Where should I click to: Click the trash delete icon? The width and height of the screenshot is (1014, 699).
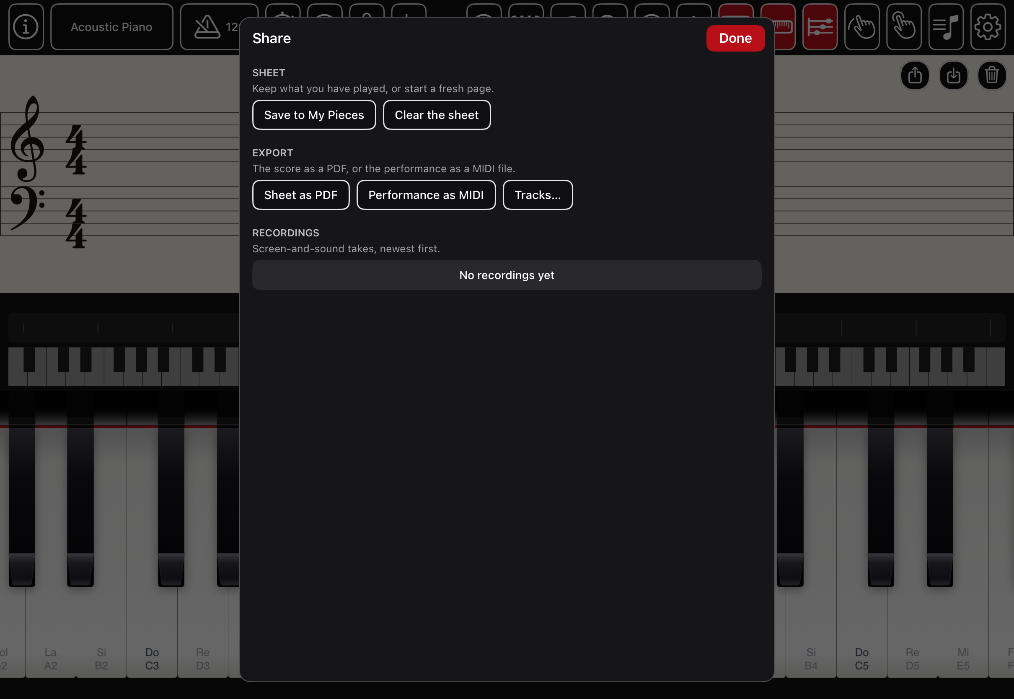[x=992, y=75]
